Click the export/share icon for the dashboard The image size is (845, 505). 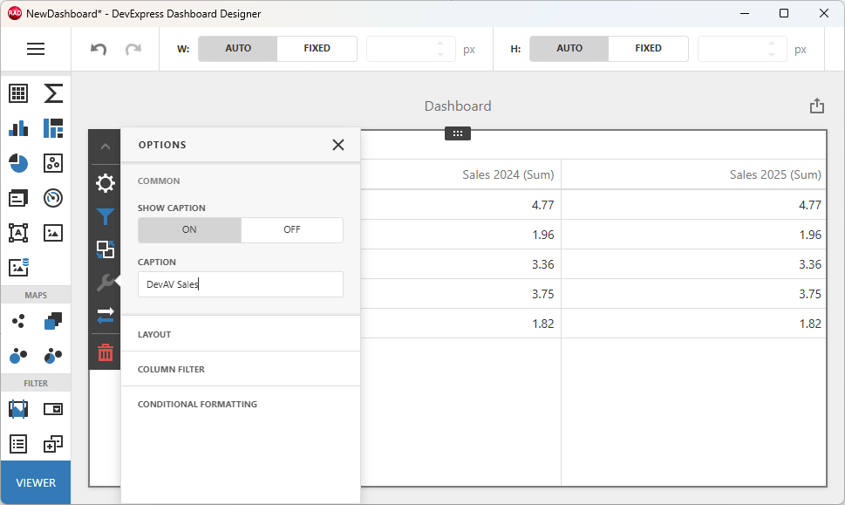point(816,105)
